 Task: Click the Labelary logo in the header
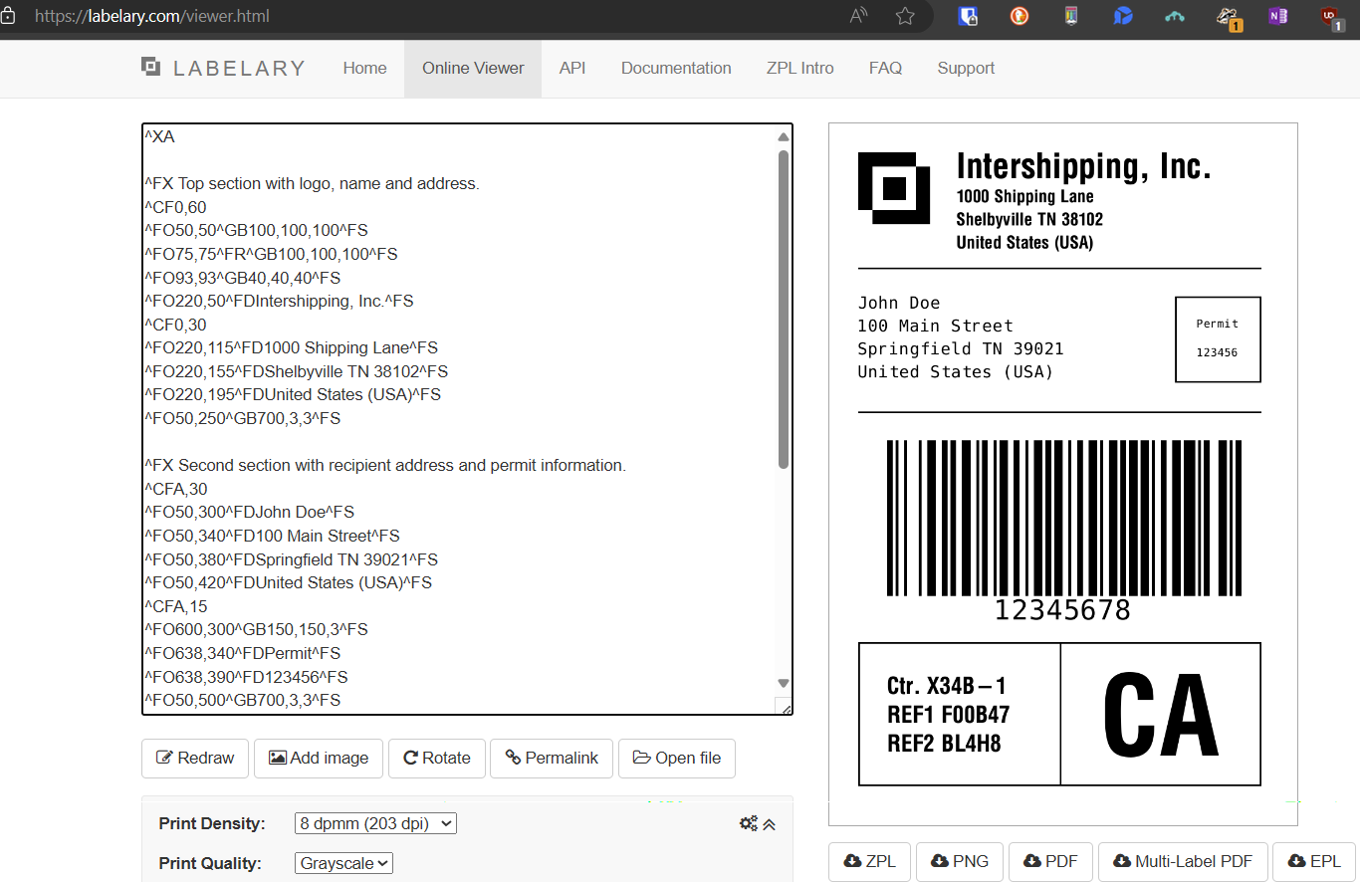coord(223,68)
